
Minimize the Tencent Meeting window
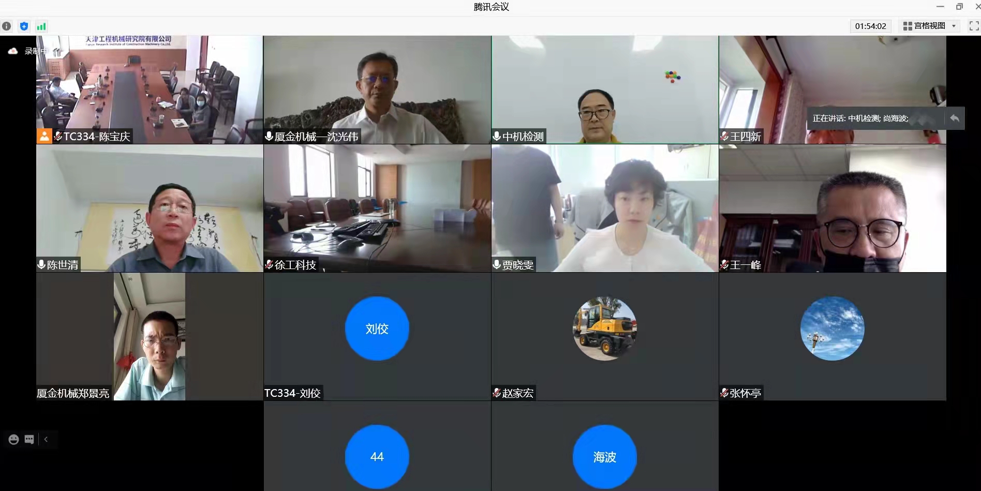(x=941, y=7)
